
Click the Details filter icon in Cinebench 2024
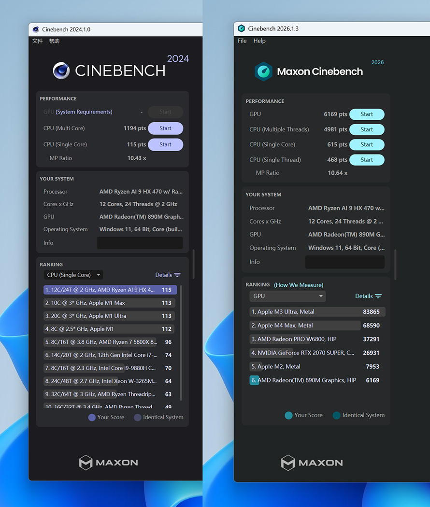tap(177, 275)
